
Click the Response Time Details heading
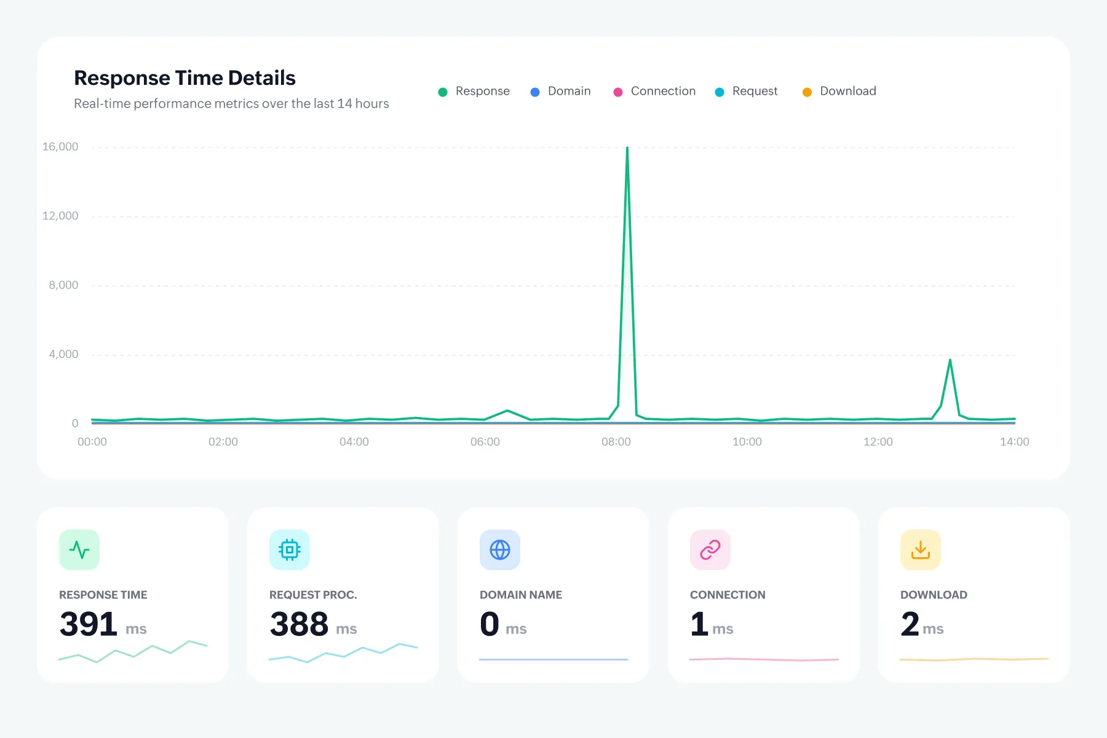point(184,78)
